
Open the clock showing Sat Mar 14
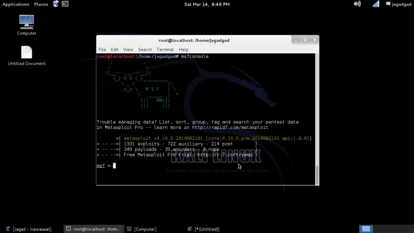206,4
